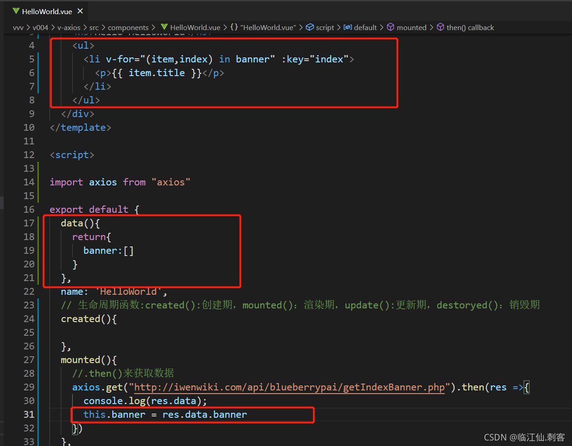Click 'return{' on line 18

[92, 237]
